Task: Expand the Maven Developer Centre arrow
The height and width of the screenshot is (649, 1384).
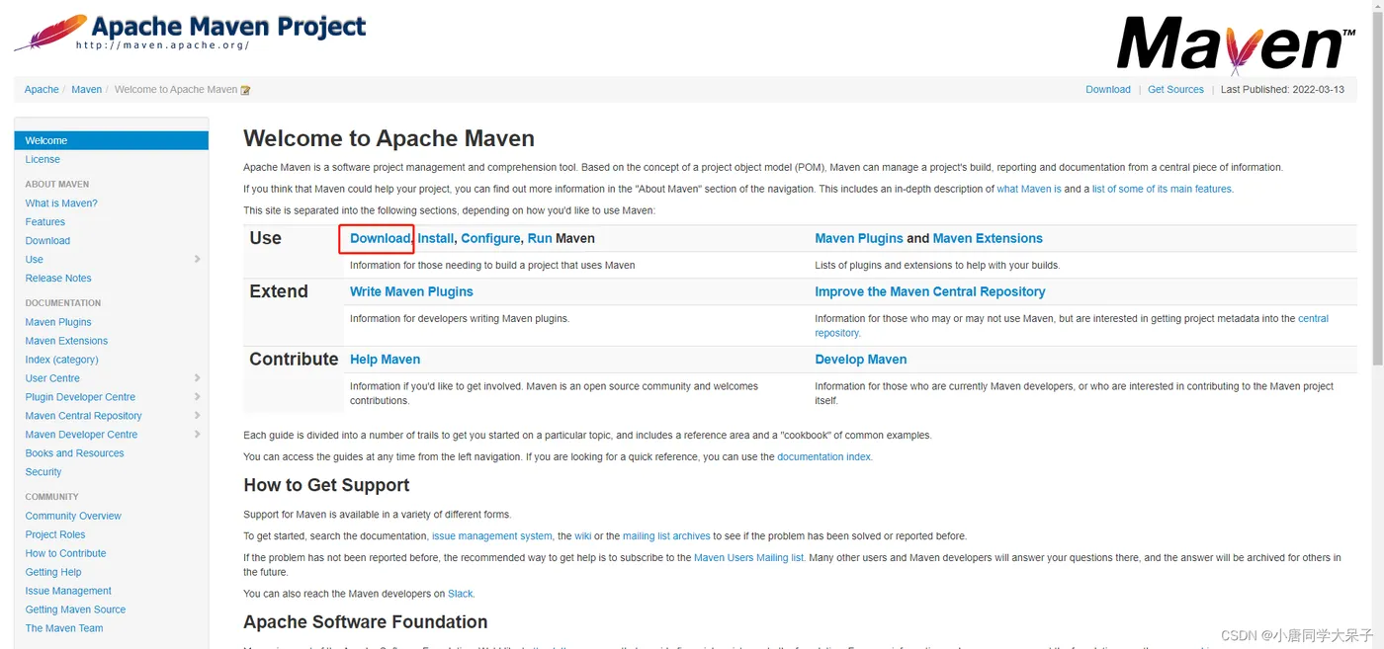Action: point(198,435)
